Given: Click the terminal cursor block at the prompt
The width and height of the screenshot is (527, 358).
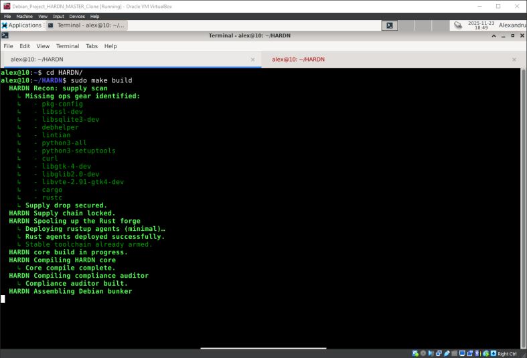Looking at the screenshot, I should [x=3, y=299].
